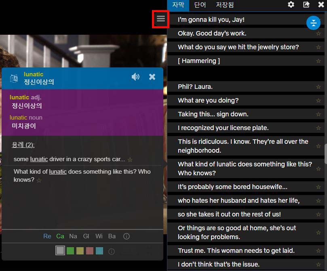
Task: Star the 'Taking this... sign down.' subtitle
Action: point(318,114)
